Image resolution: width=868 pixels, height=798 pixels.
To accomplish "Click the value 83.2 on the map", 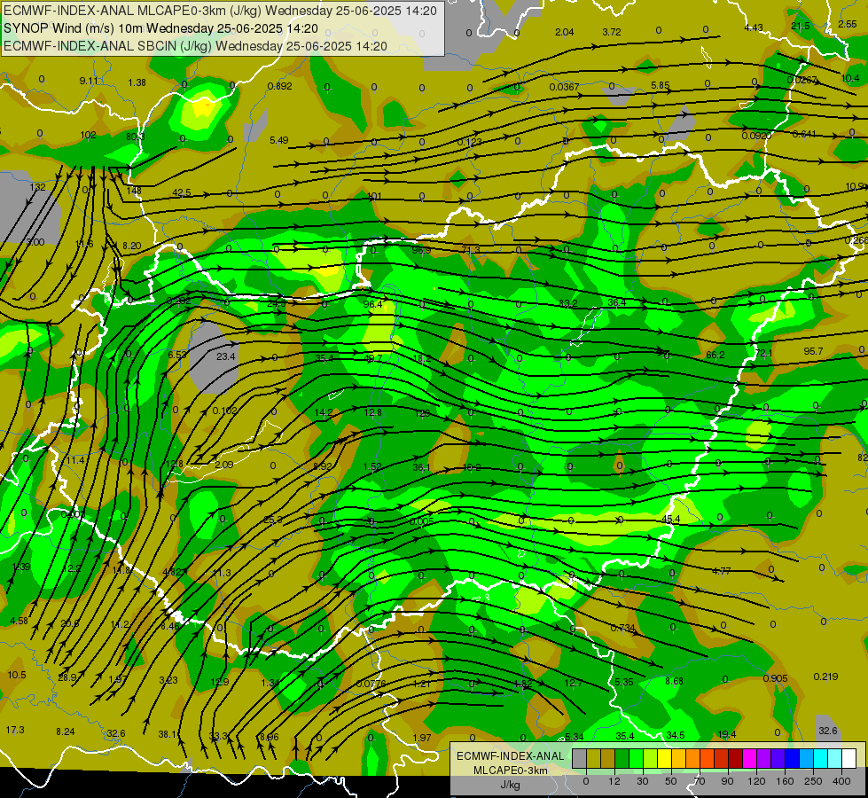I will click(568, 303).
